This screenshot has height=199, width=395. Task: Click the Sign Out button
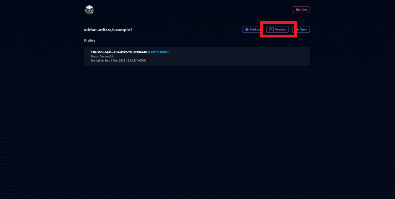click(x=301, y=10)
